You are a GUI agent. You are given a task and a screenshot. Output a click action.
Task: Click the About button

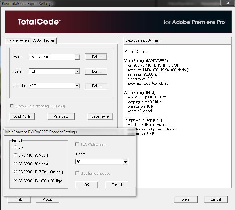47,199
